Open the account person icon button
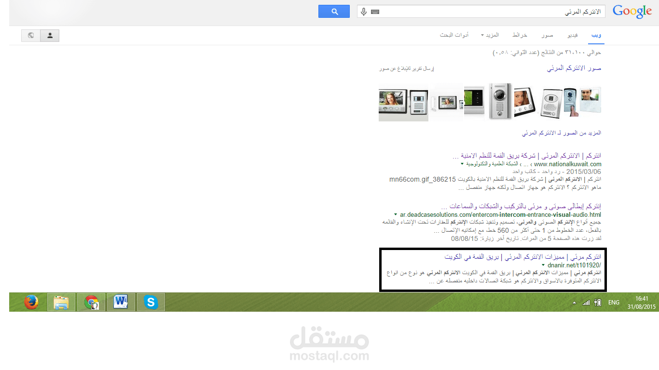 pos(50,35)
